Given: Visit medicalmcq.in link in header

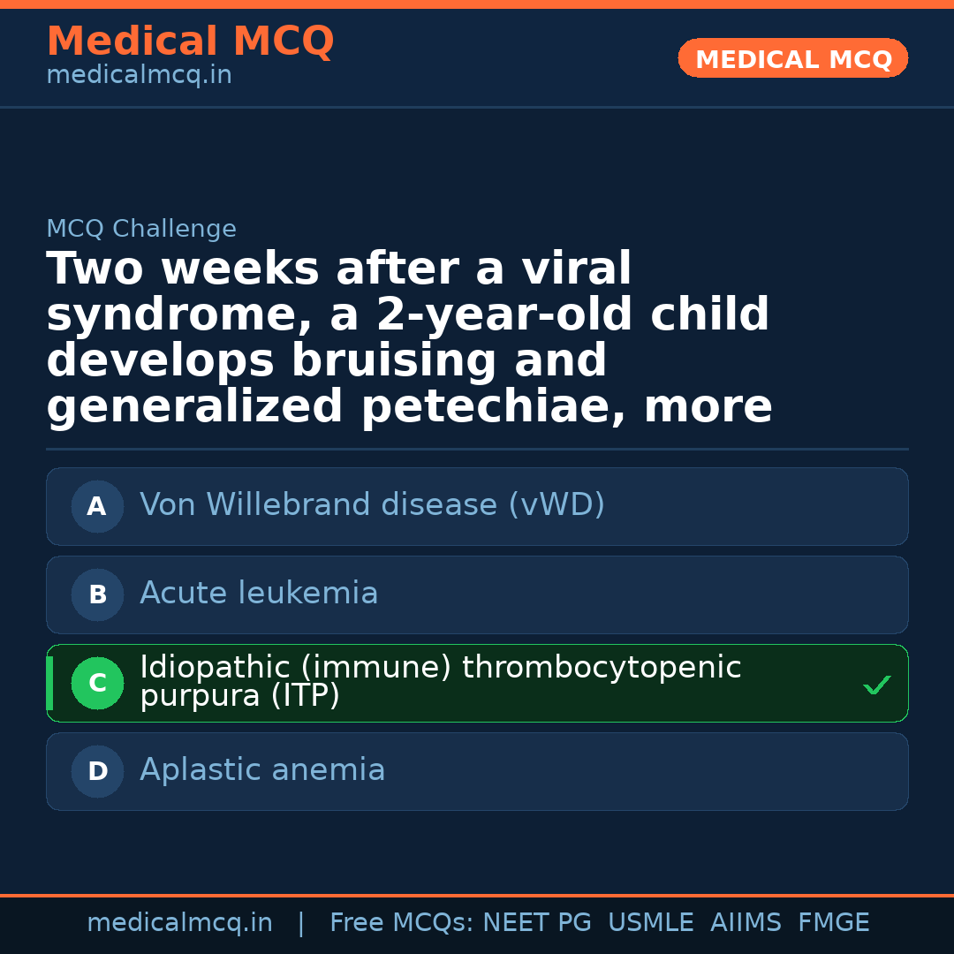Looking at the screenshot, I should point(139,76).
